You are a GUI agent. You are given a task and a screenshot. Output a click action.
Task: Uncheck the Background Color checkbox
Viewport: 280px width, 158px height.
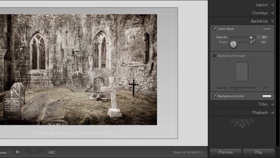(214, 96)
